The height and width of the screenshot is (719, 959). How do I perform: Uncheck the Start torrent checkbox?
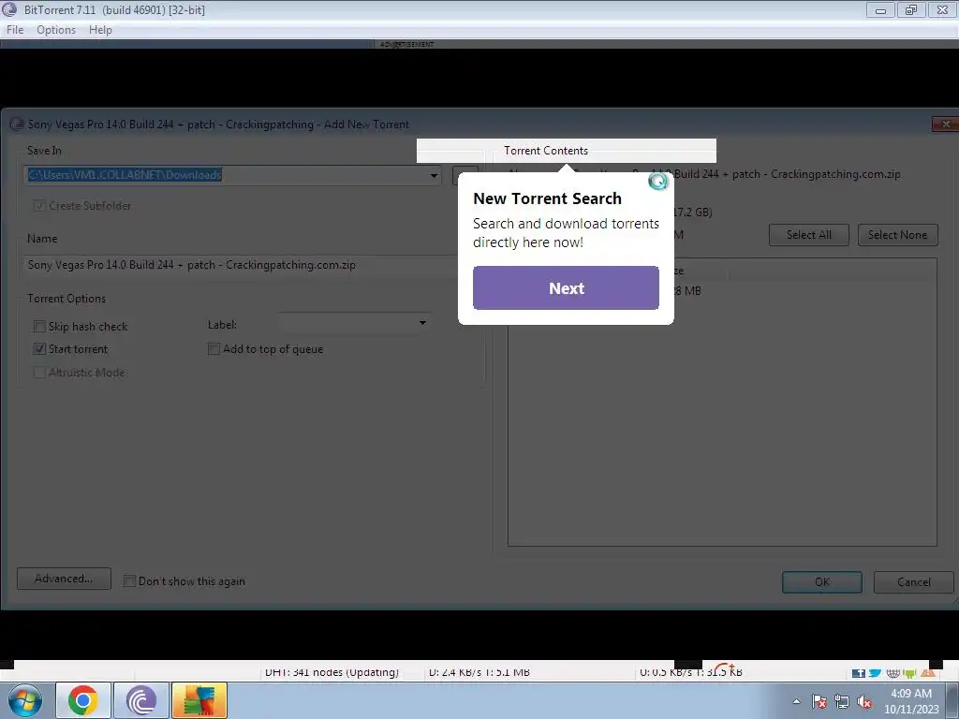click(39, 349)
